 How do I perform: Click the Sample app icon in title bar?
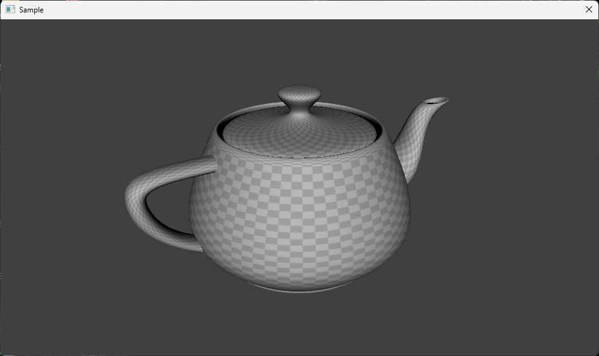tap(10, 9)
